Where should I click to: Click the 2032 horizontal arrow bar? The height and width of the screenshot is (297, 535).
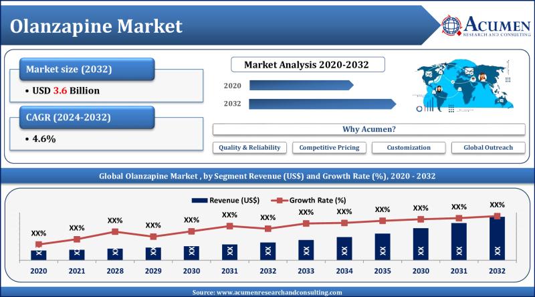point(322,104)
